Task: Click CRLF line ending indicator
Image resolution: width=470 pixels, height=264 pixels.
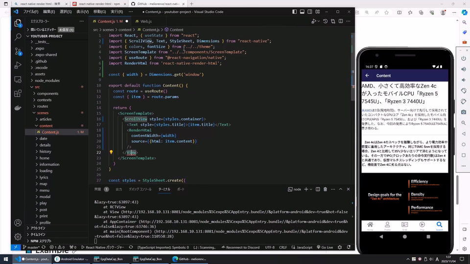Action: [282, 247]
